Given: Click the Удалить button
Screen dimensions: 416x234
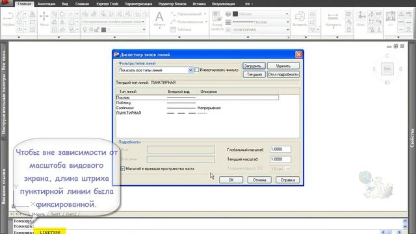Looking at the screenshot, I should 283,66.
